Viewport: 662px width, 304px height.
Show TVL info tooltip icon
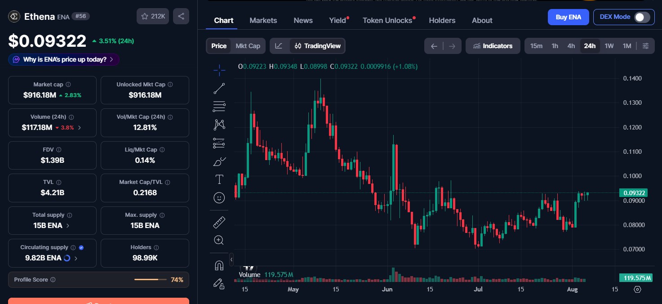point(58,182)
